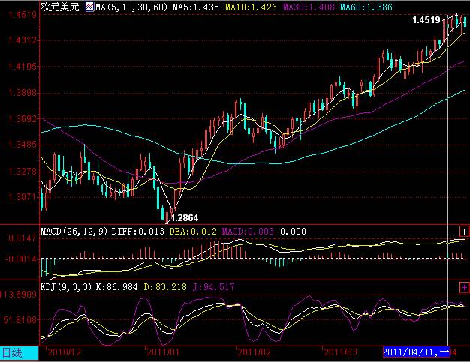Click the 1.3485 price axis label
Image resolution: width=470 pixels, height=362 pixels.
23,145
